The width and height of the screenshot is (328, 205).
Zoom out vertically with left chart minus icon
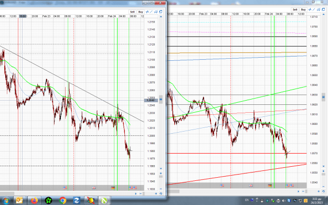pyautogui.click(x=161, y=189)
